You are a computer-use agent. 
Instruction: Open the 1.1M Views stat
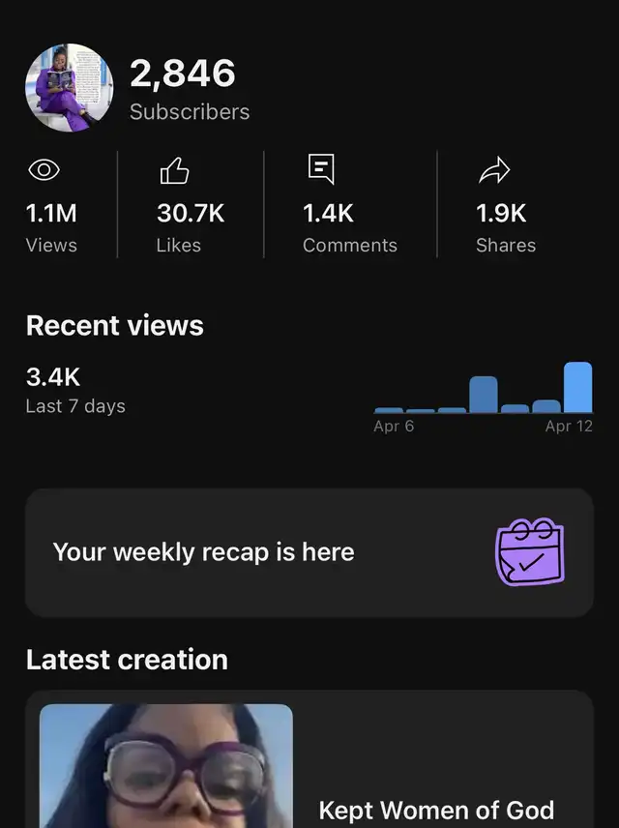click(x=51, y=214)
